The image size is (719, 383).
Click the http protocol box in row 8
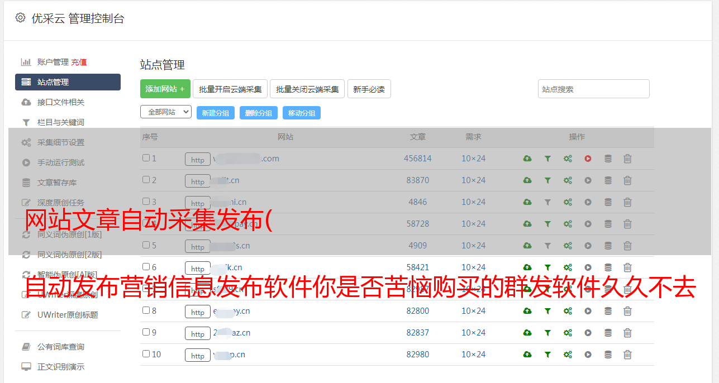[198, 312]
